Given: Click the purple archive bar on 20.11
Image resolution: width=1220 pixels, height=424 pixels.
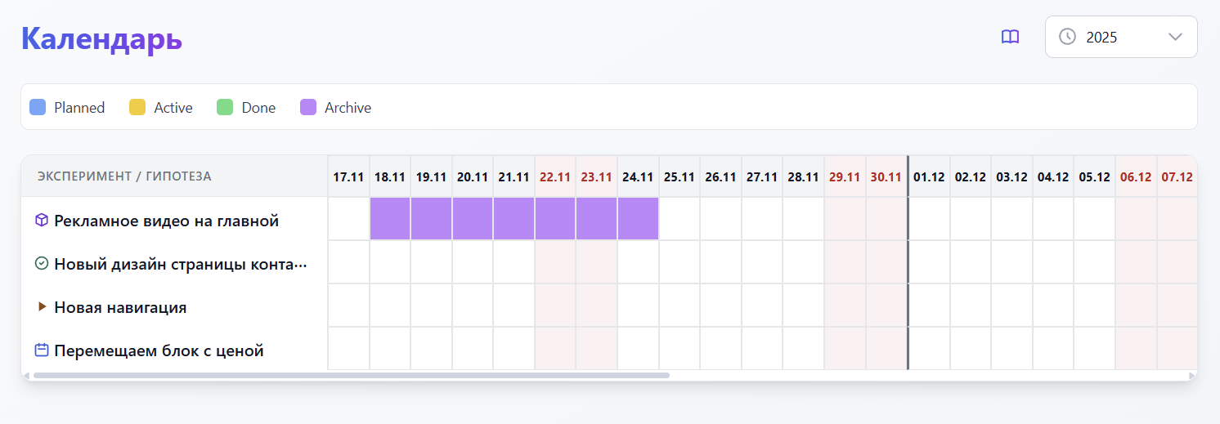Looking at the screenshot, I should coord(473,219).
